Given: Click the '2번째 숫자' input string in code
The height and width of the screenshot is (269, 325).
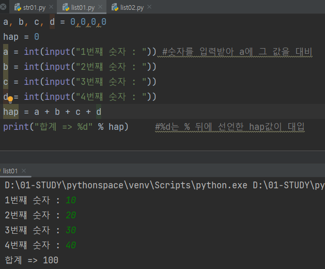Looking at the screenshot, I should coord(112,67).
